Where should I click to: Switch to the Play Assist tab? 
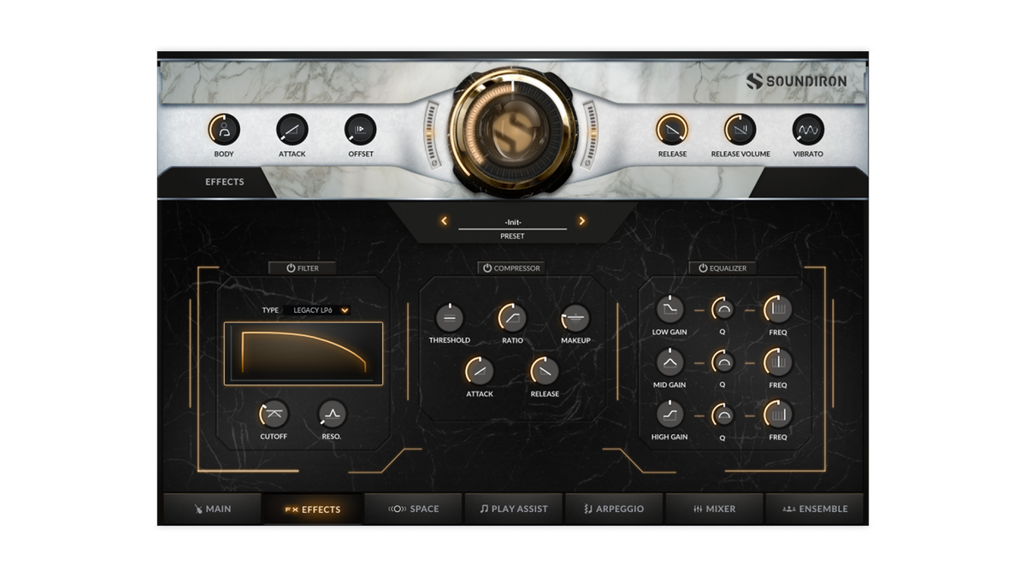(x=513, y=509)
